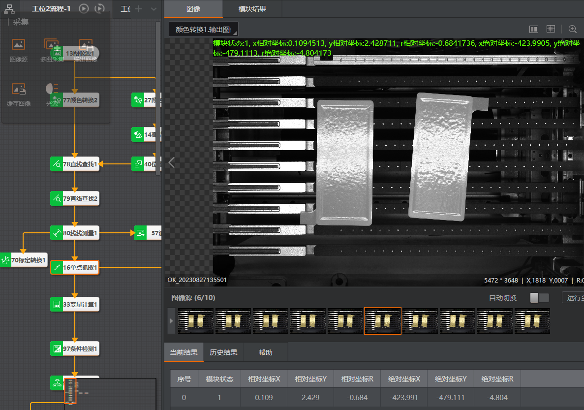
Task: Select the third image source thumbnail
Action: (x=271, y=320)
